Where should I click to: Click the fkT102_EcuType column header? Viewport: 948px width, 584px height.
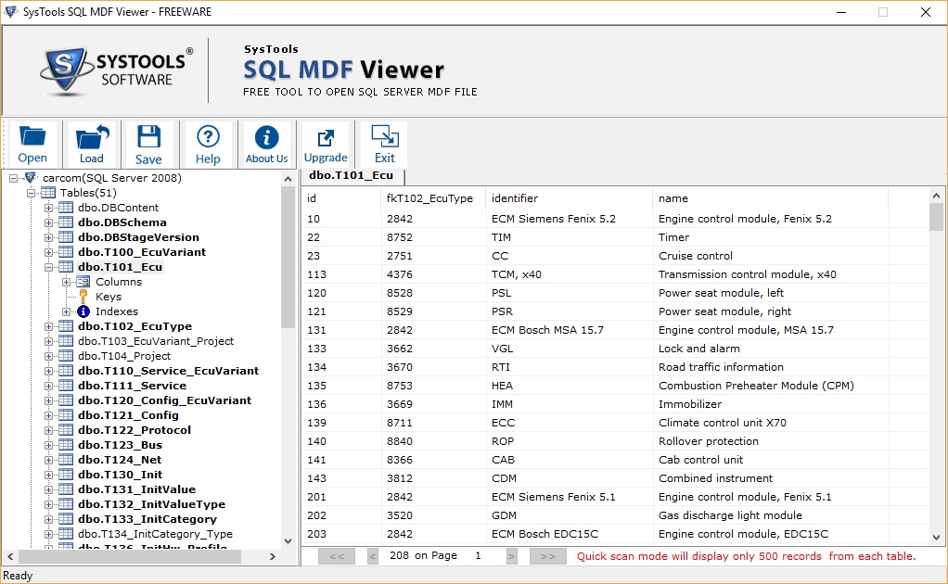tap(433, 198)
